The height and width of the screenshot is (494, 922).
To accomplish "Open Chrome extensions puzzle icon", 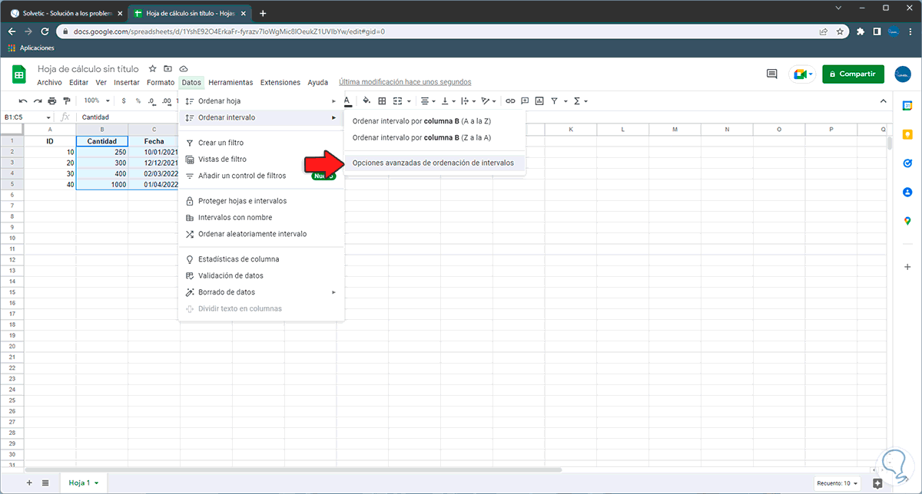I will [x=859, y=31].
